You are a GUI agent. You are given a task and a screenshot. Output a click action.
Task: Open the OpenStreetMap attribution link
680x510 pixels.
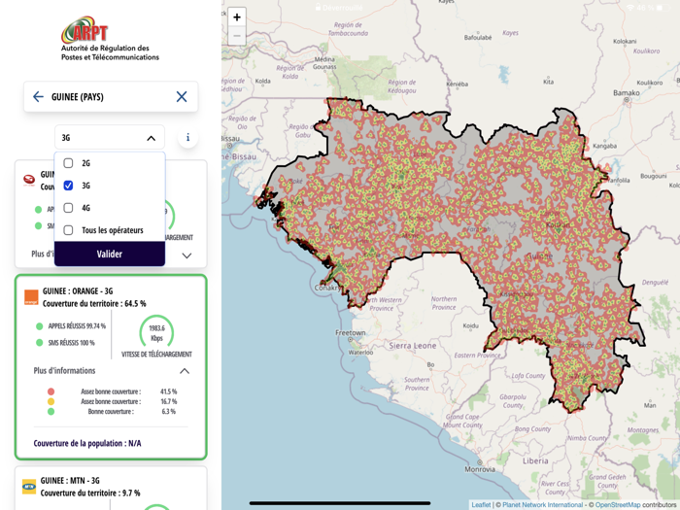point(617,505)
